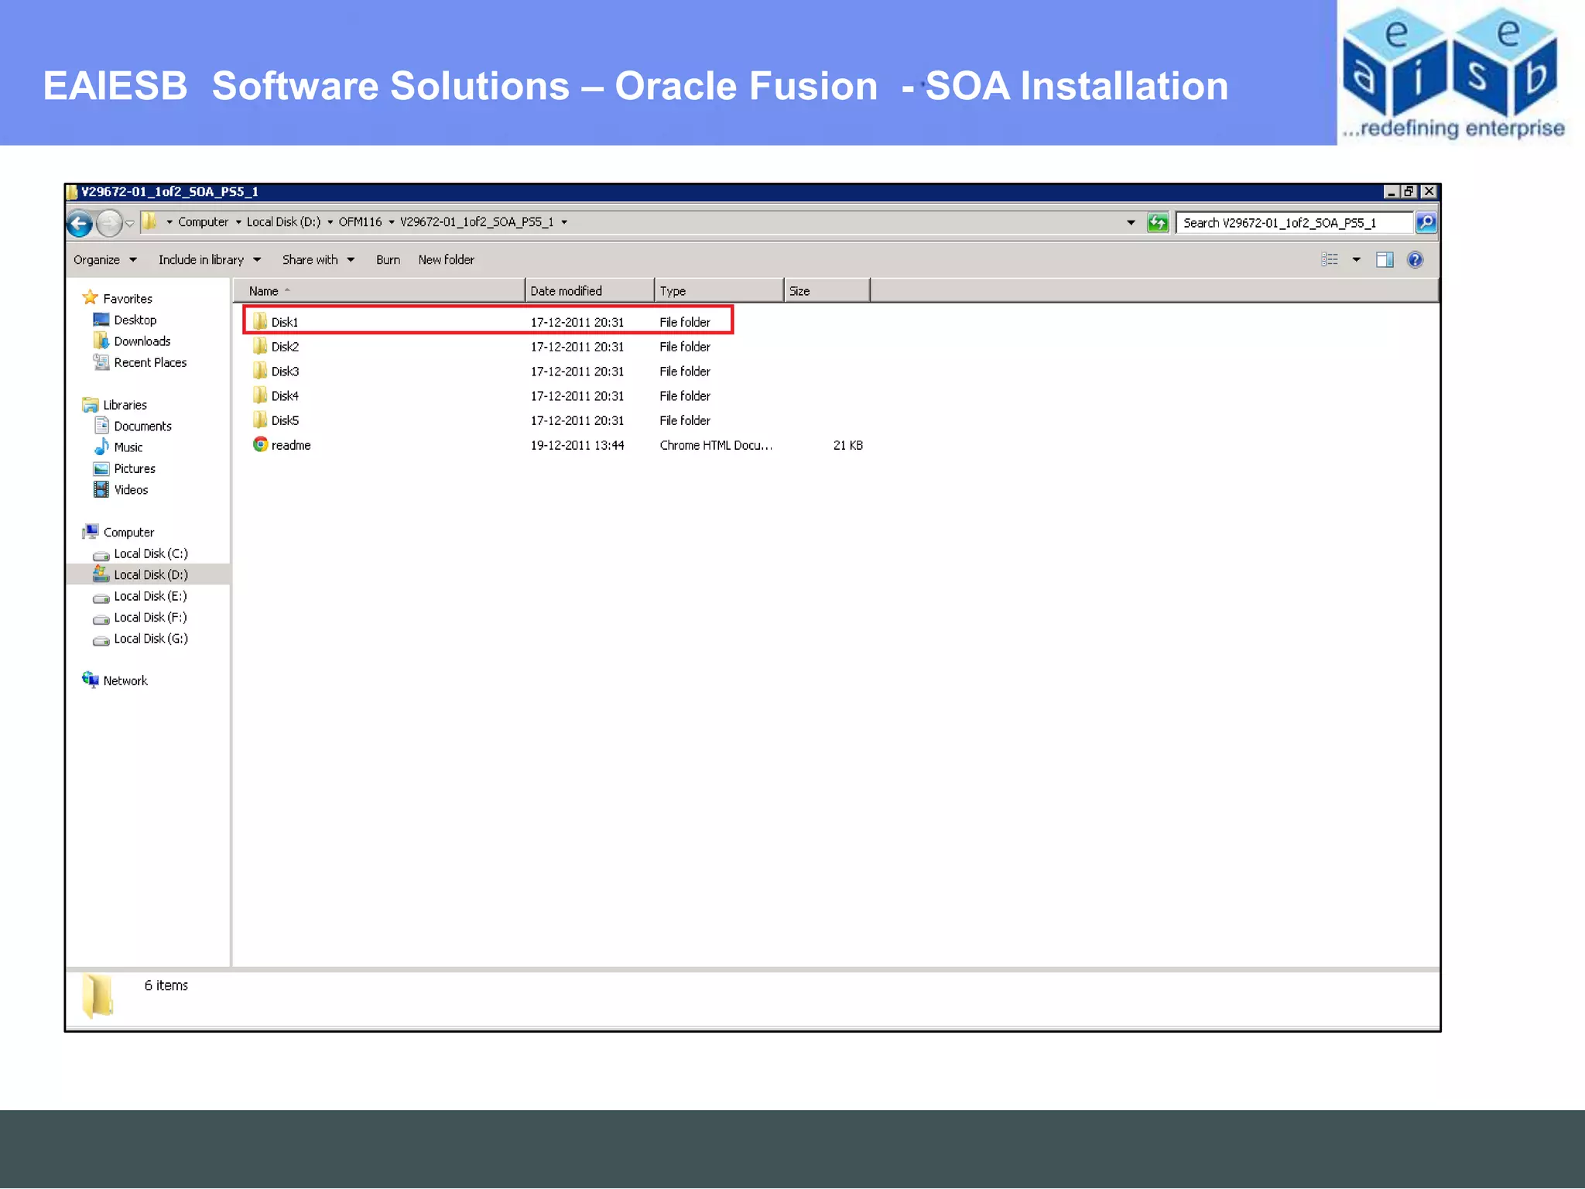Restore down the explorer window
1585x1189 pixels.
click(x=1409, y=192)
